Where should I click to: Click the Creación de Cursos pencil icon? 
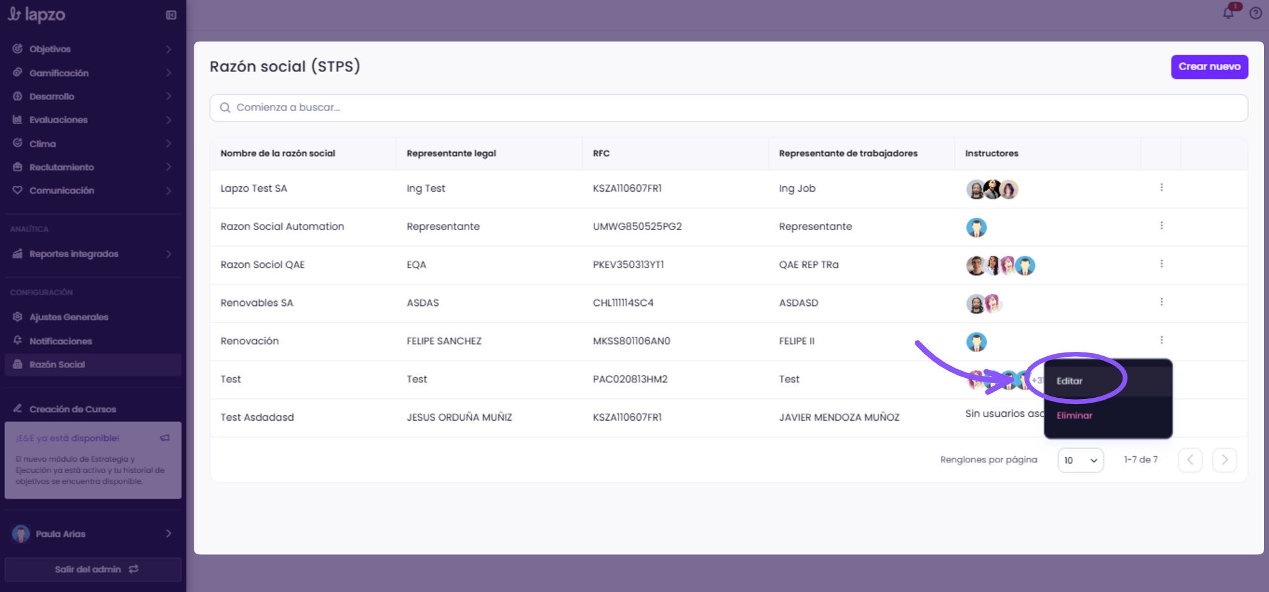[x=17, y=408]
